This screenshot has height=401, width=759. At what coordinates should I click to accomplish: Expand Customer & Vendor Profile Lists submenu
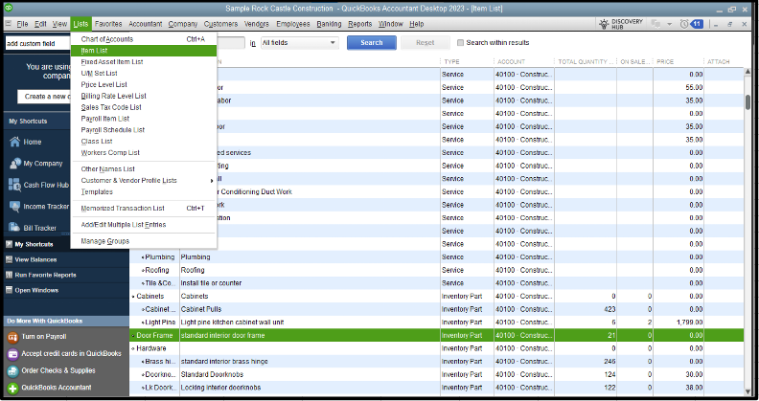144,180
